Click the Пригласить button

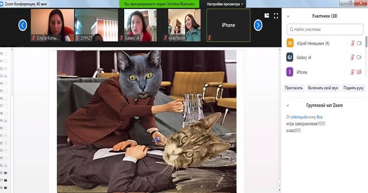293,88
